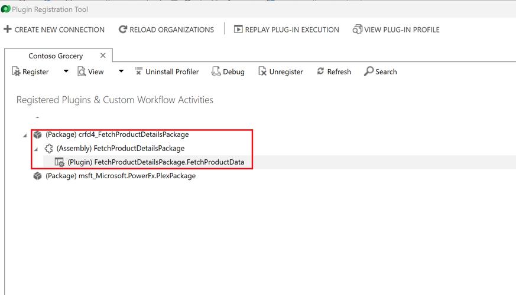
Task: Click the Debug icon
Action: pos(216,71)
